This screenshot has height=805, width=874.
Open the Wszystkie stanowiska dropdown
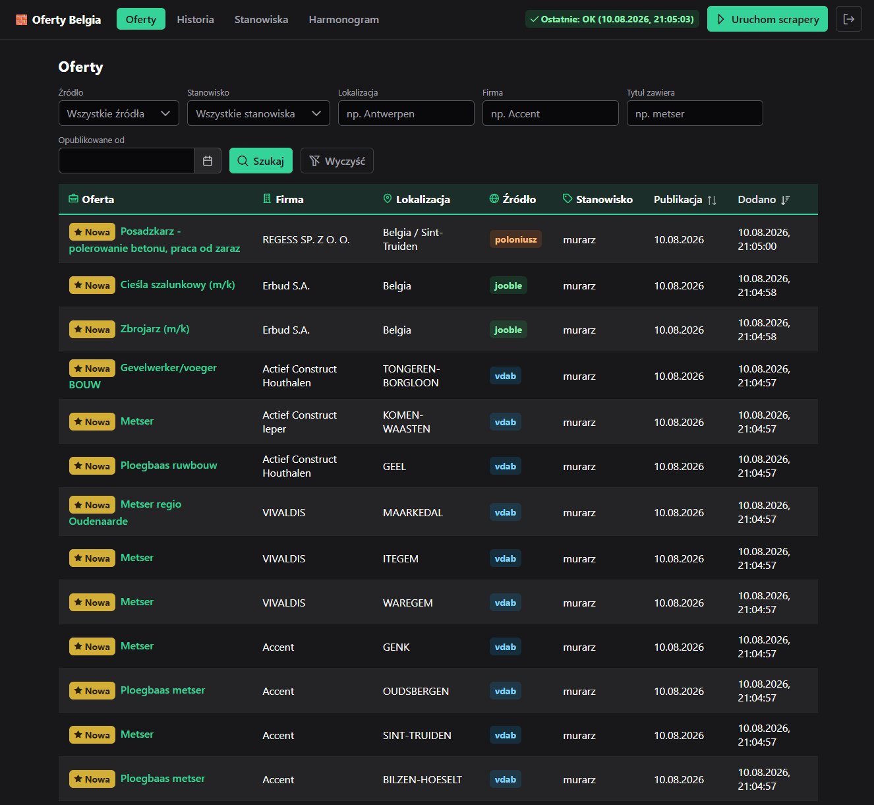258,113
